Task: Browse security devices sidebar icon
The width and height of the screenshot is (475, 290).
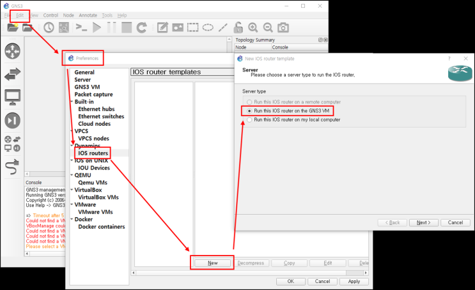Action: coord(12,121)
